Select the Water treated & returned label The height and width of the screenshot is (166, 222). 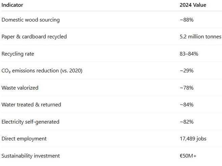click(31, 105)
